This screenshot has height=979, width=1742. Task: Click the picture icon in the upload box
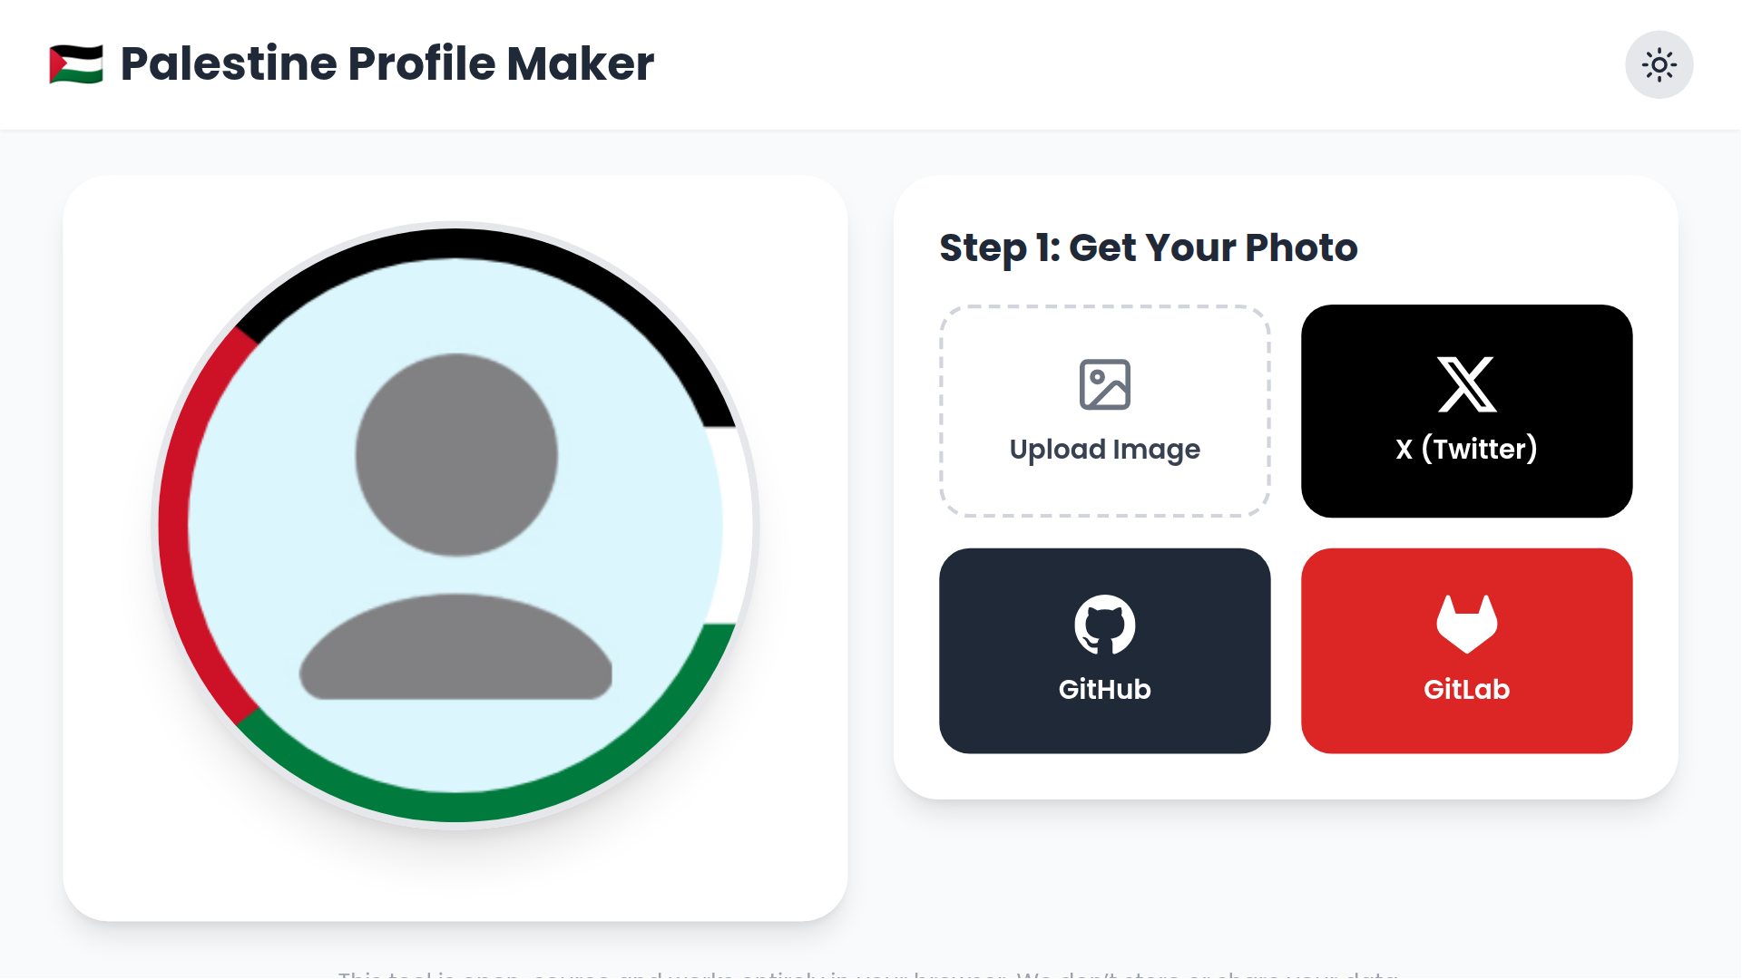1104,384
